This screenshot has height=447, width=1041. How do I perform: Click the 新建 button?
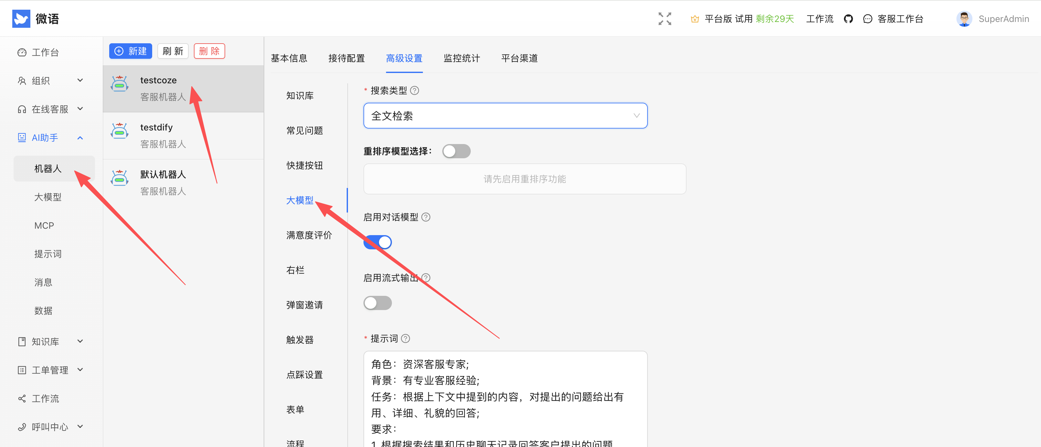[x=131, y=51]
